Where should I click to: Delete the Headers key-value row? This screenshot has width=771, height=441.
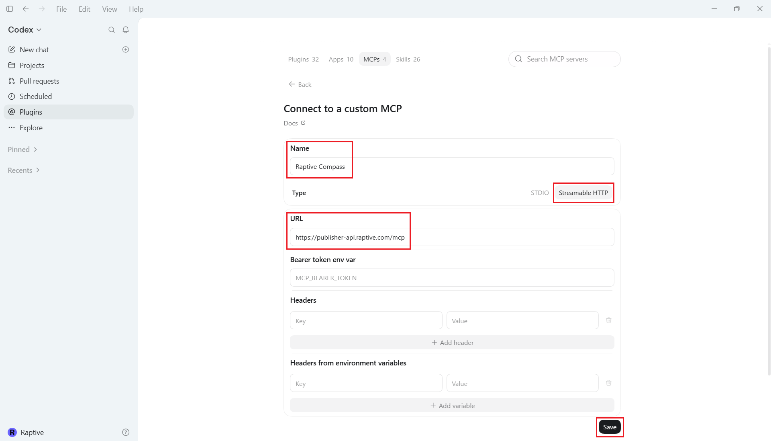(x=609, y=320)
